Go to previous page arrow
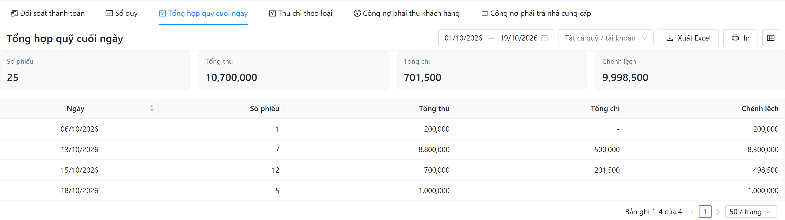 (692, 212)
